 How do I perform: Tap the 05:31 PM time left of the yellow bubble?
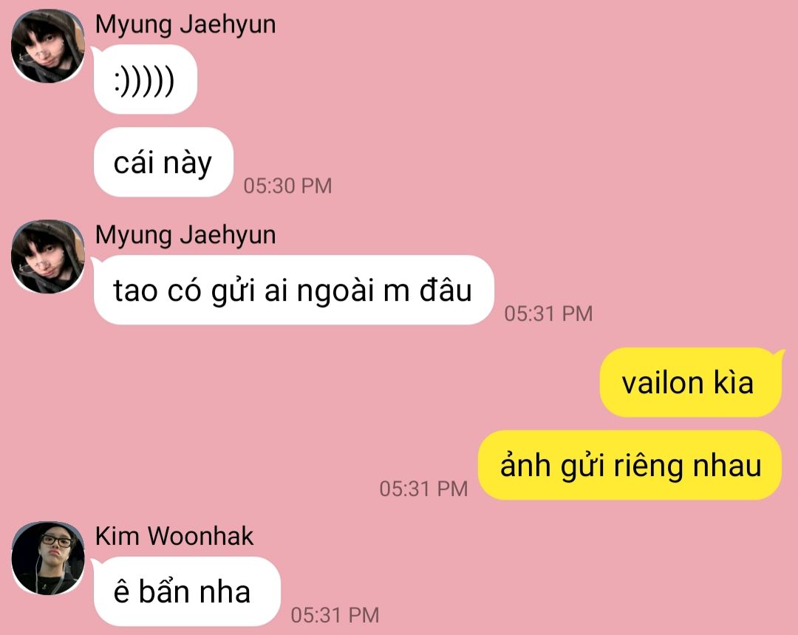click(x=423, y=489)
